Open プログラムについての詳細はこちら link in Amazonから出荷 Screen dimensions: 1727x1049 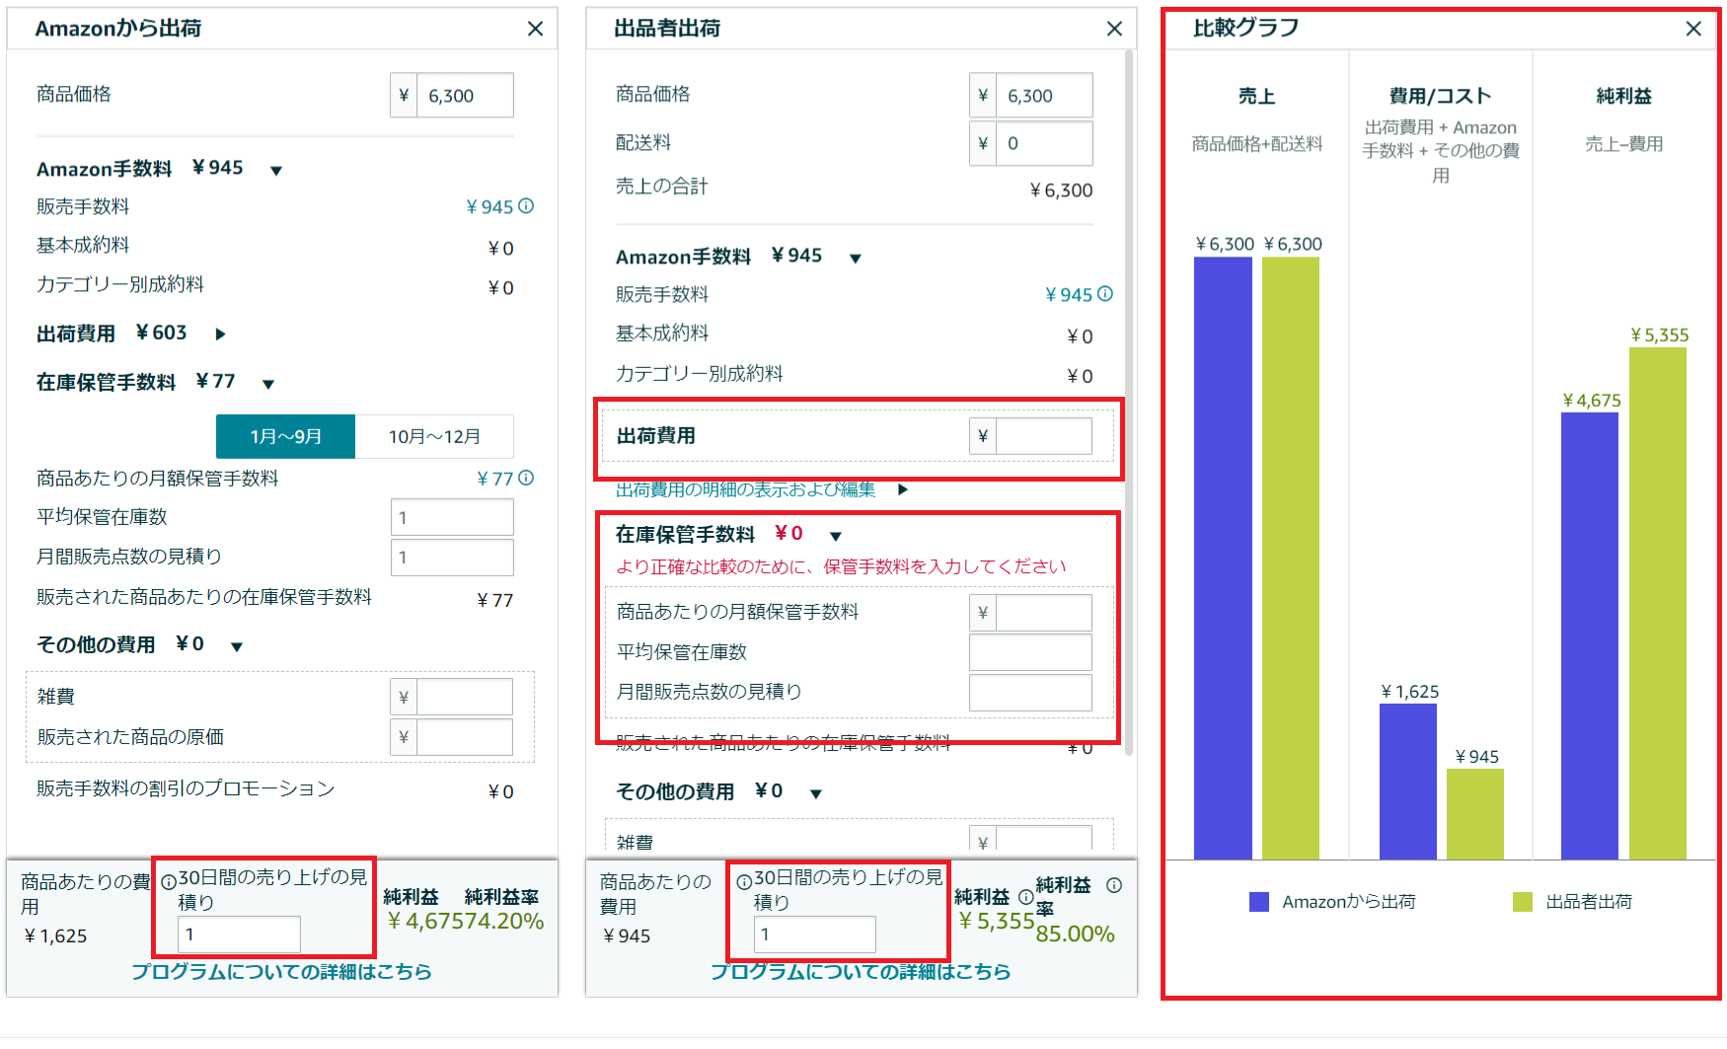[x=282, y=972]
